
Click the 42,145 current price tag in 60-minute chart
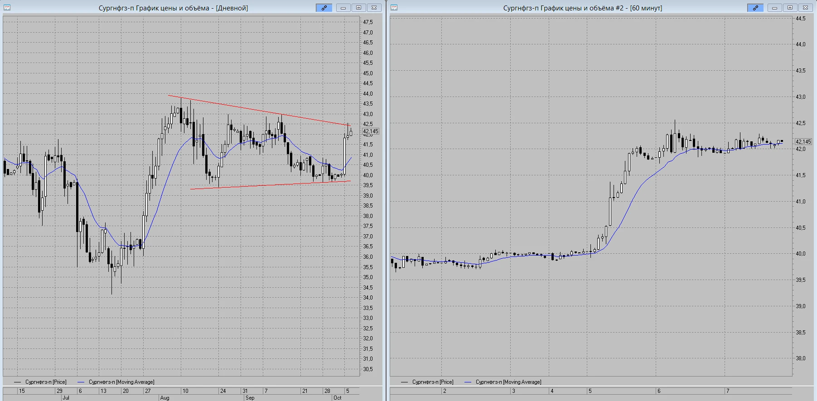pos(803,142)
